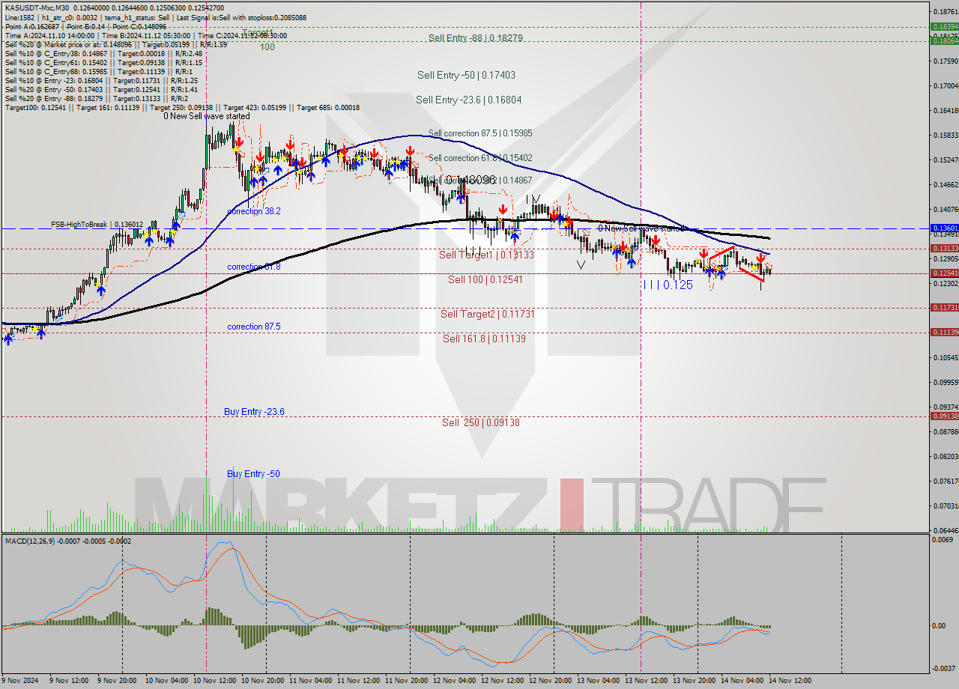Image resolution: width=959 pixels, height=689 pixels.
Task: Select 'Sell correction 87.5 | 0.15985' label
Action: [x=480, y=133]
